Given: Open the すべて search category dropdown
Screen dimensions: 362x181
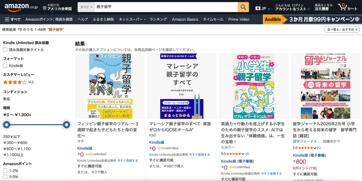Looking at the screenshot, I should [x=87, y=7].
